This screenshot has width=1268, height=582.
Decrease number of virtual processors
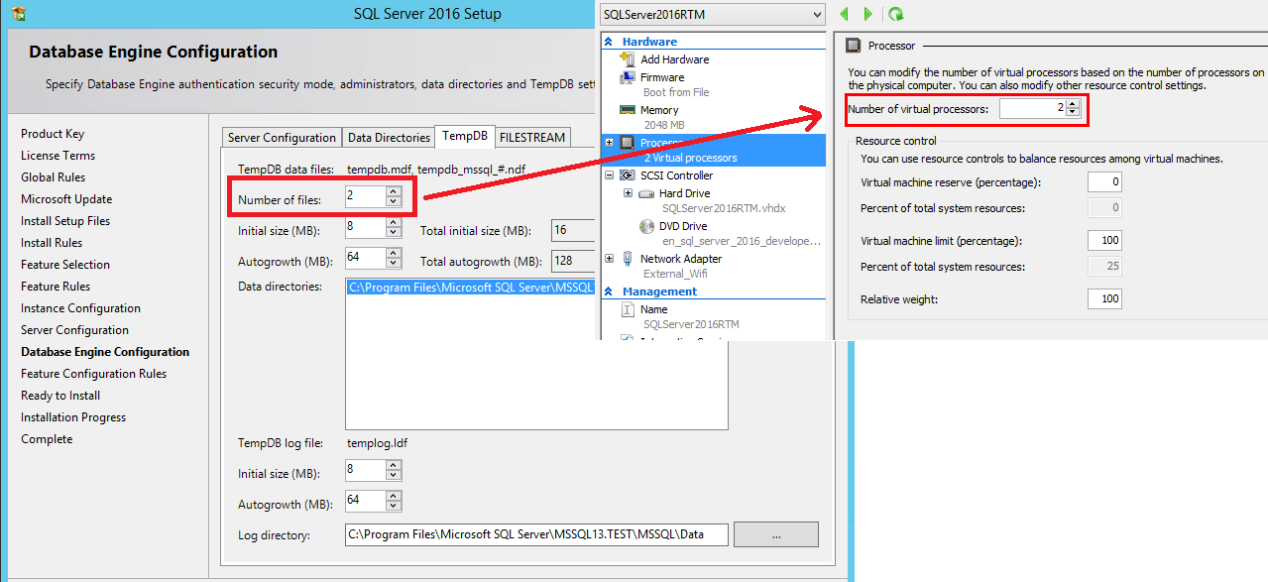tap(1073, 113)
